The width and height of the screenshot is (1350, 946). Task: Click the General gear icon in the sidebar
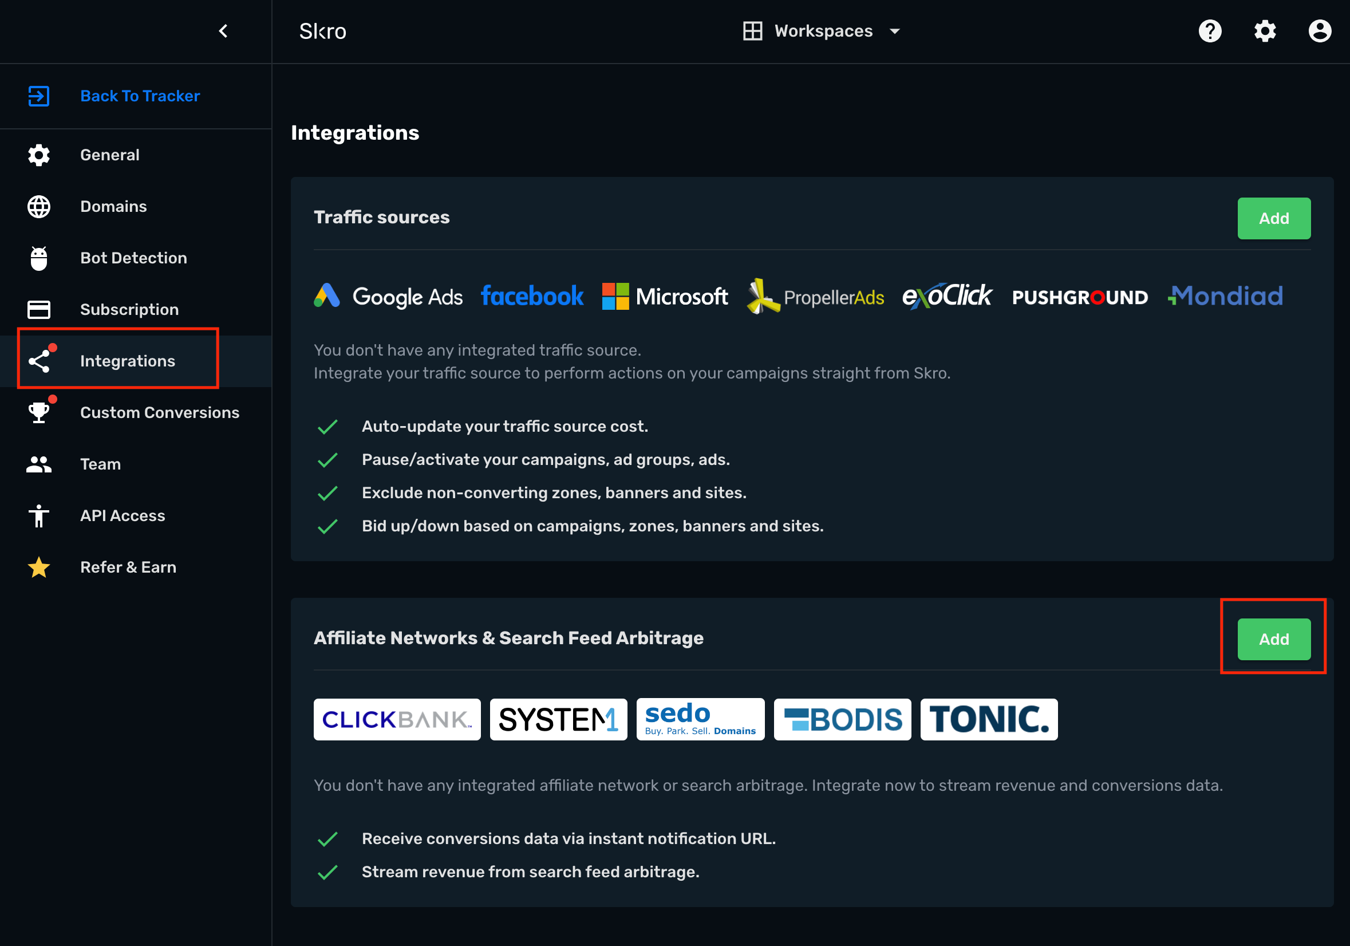39,155
